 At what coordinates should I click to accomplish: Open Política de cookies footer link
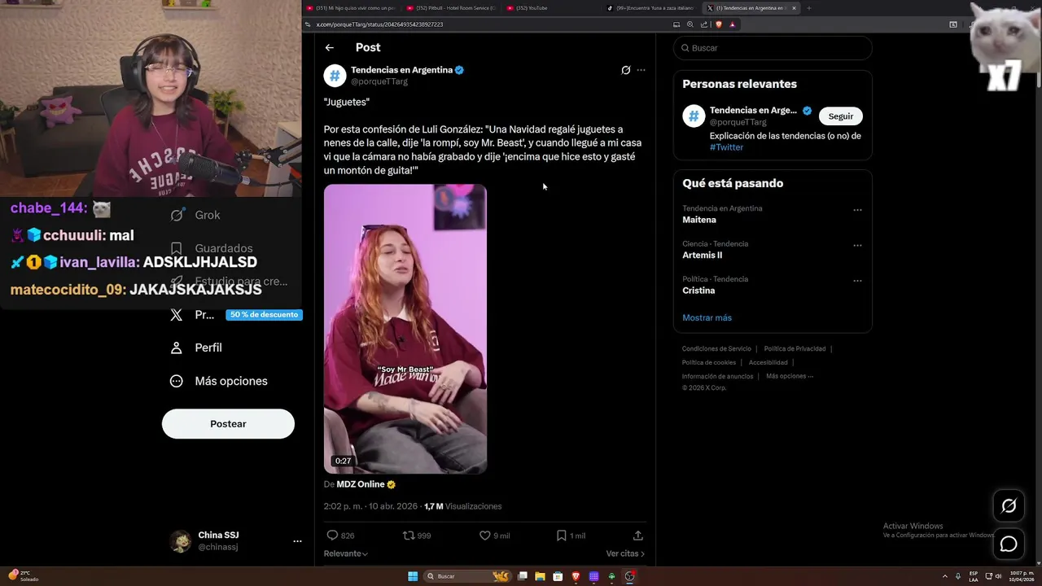point(709,363)
